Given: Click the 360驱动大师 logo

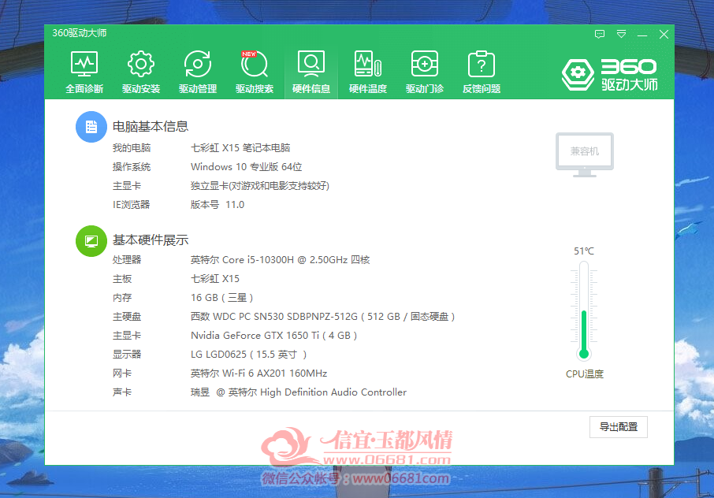Looking at the screenshot, I should 609,75.
